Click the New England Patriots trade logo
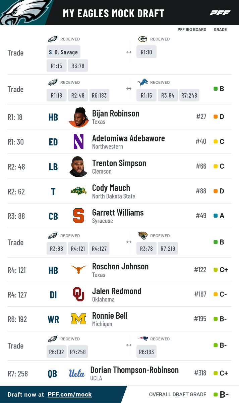Image resolution: width=239 pixels, height=403 pixels. click(143, 339)
